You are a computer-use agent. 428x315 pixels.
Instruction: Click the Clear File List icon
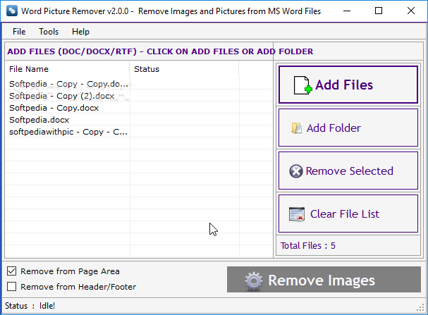click(297, 214)
